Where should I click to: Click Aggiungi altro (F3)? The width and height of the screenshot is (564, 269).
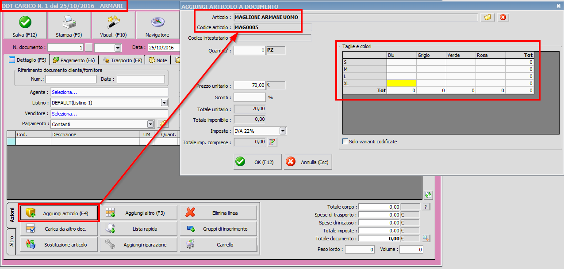click(x=138, y=213)
